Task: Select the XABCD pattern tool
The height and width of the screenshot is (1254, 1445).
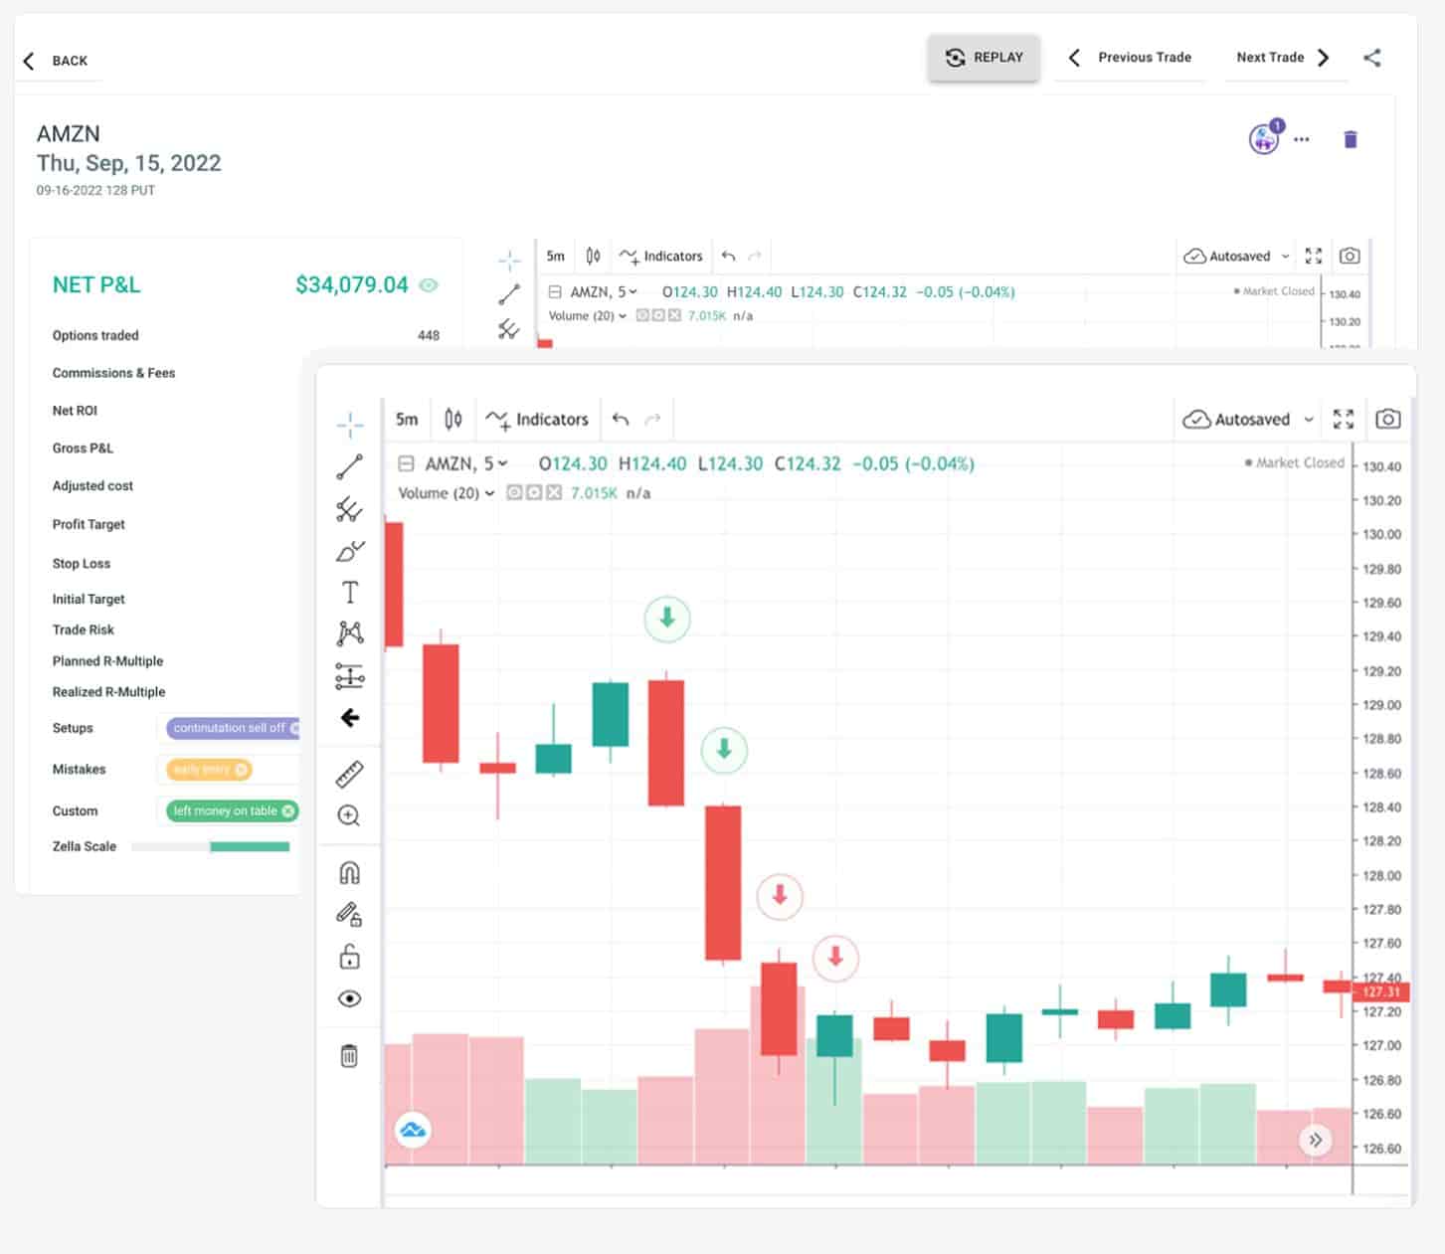Action: 350,633
